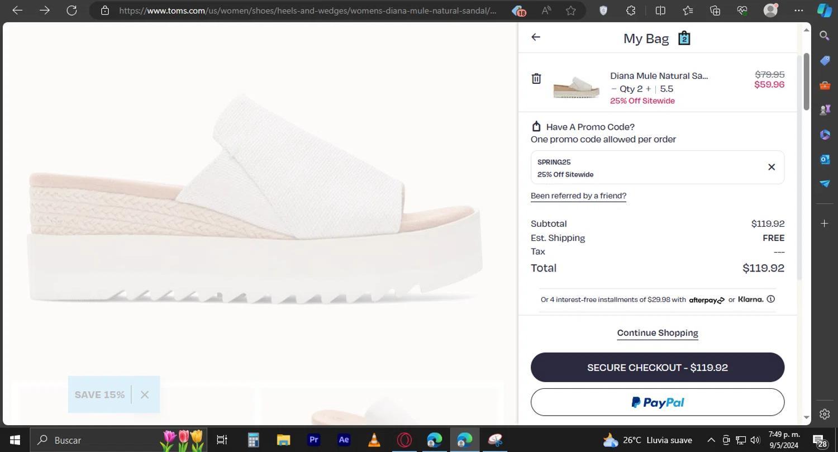Open Adobe Premiere Pro from taskbar
The height and width of the screenshot is (452, 838).
tap(313, 440)
